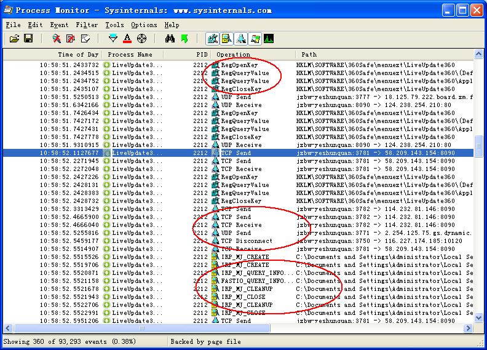
Task: Click the Jump To Object green arrow
Action: (x=184, y=39)
